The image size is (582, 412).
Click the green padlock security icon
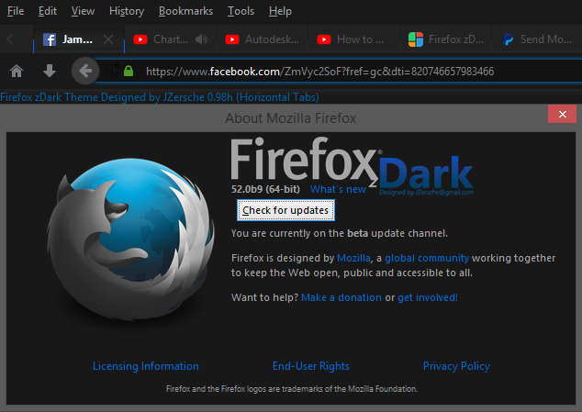click(x=129, y=71)
